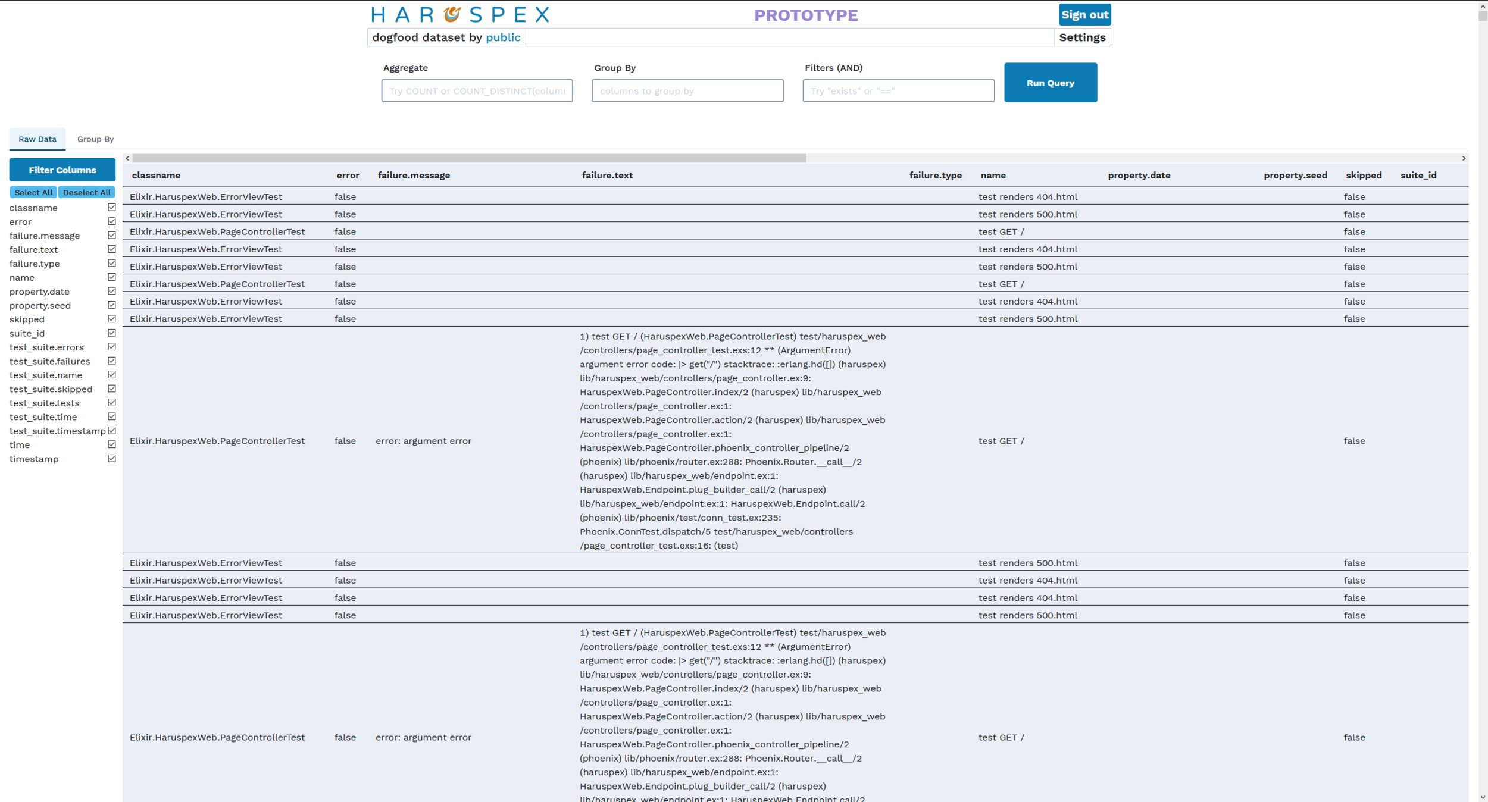This screenshot has width=1488, height=802.
Task: Switch to the Group By tab
Action: (x=95, y=139)
